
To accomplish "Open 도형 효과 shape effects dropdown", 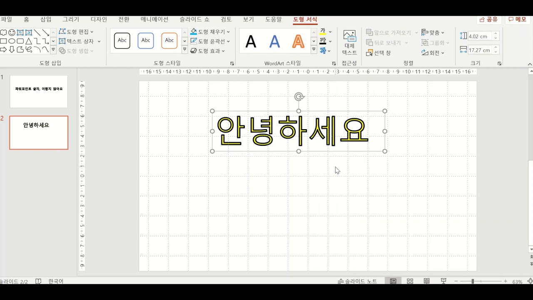I will 208,51.
